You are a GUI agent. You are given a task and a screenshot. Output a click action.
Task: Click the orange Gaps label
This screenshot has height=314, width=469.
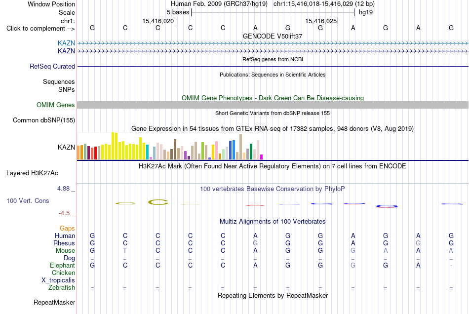67,228
